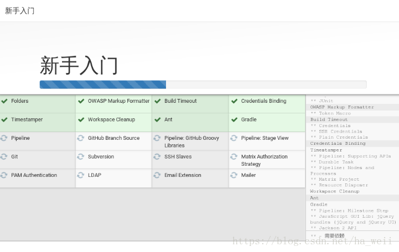Select the Subversion plugin name
Image resolution: width=399 pixels, height=252 pixels.
(101, 156)
